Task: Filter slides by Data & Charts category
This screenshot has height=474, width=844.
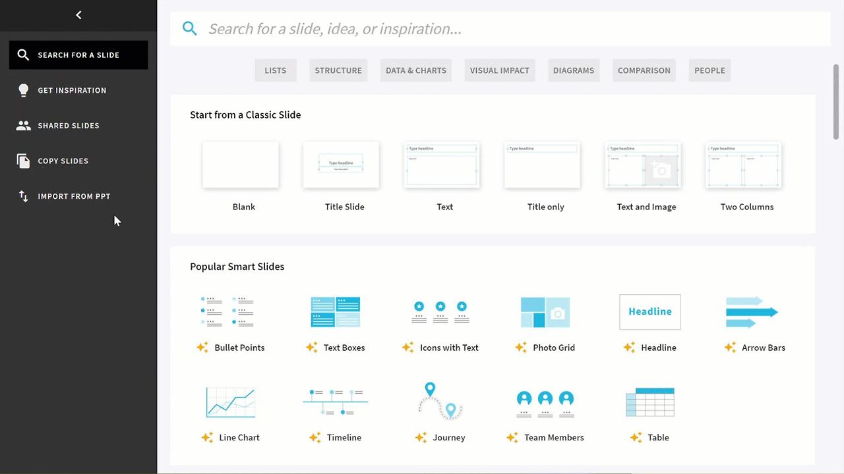Action: pos(416,70)
